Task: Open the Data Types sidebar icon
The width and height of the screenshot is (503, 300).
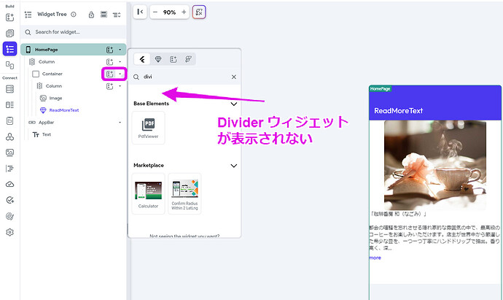Action: tap(9, 104)
